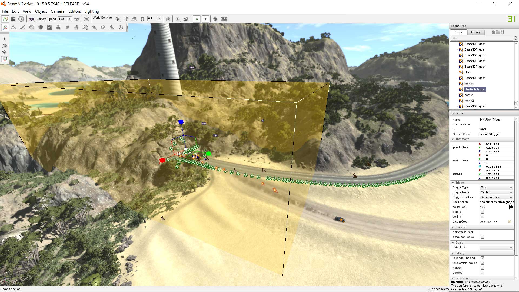
Task: Toggle the hidden checkbox
Action: click(482, 268)
